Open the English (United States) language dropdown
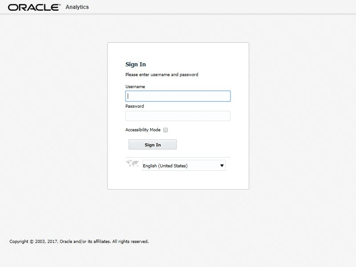356x267 pixels. click(180, 166)
